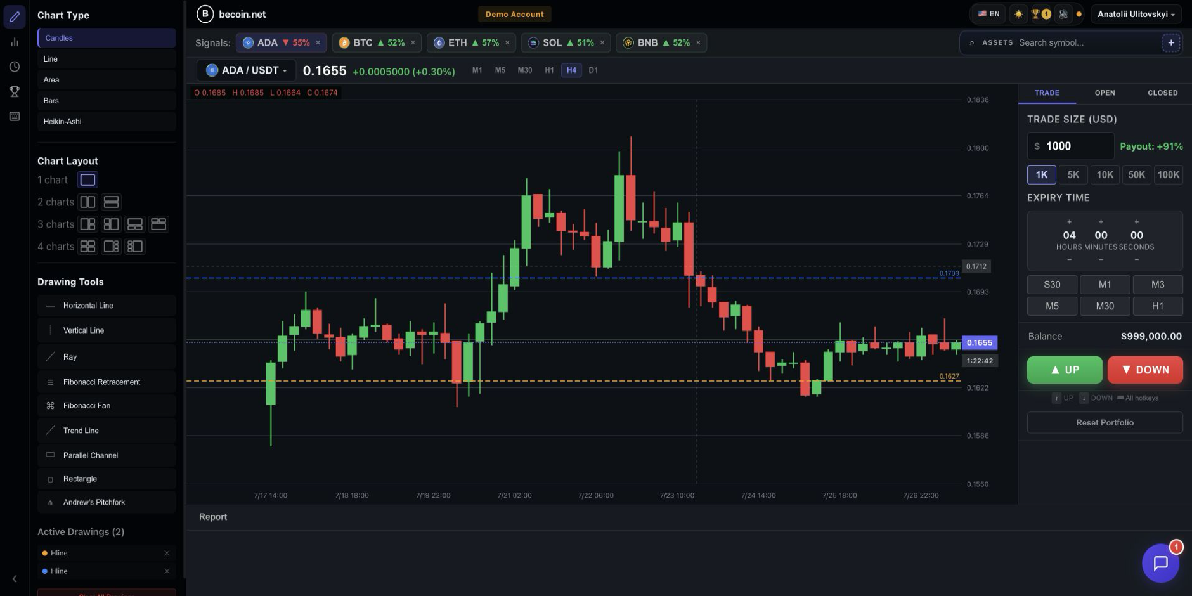Select the TRADE tab
Screen dimensions: 1192x596
(1047, 93)
